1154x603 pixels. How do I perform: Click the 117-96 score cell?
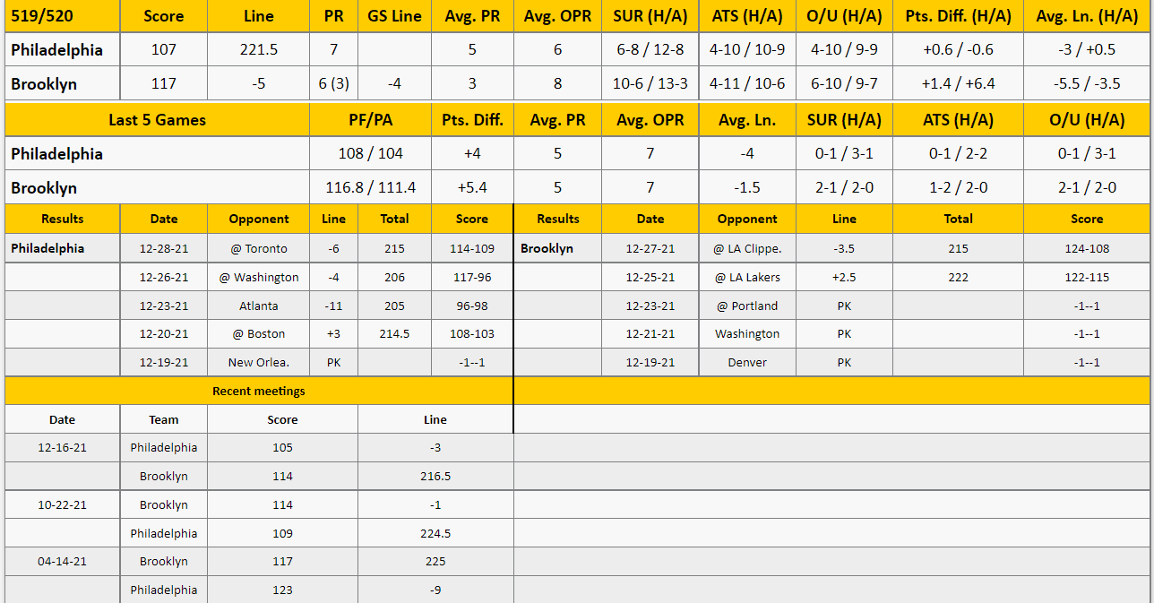coord(472,277)
